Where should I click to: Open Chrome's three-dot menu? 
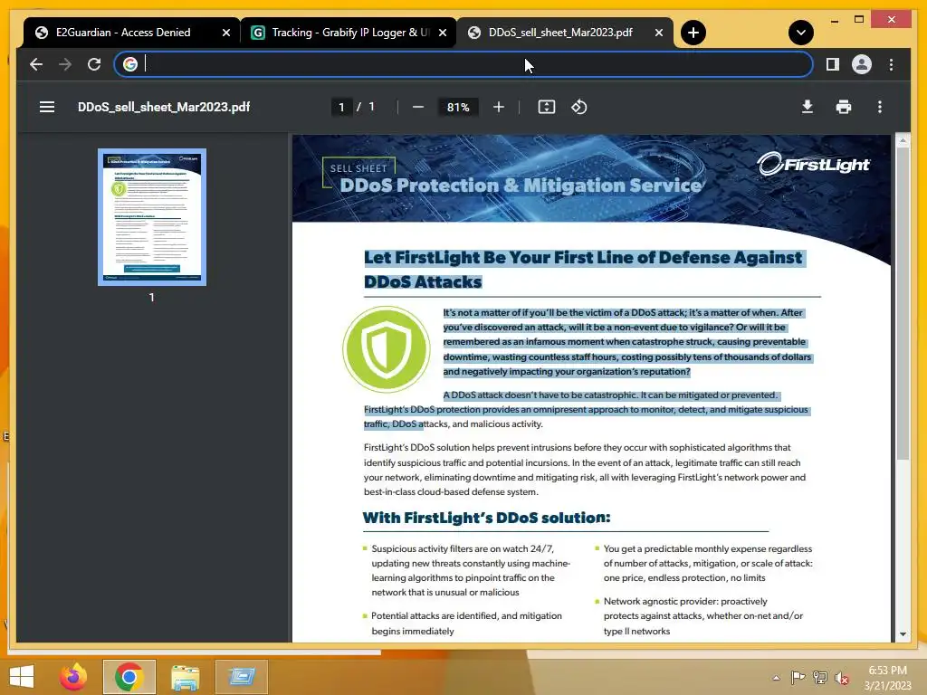click(x=891, y=64)
